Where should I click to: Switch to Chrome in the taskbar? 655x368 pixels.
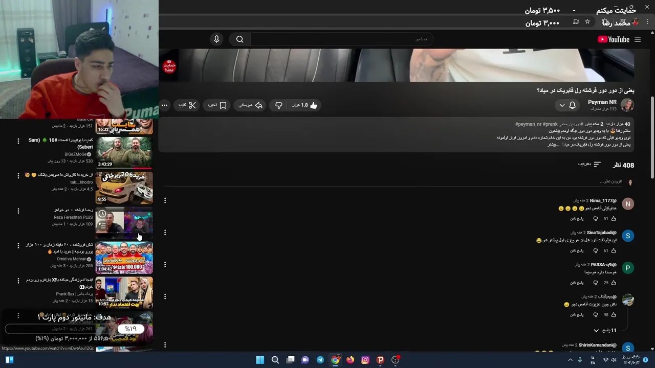point(335,360)
